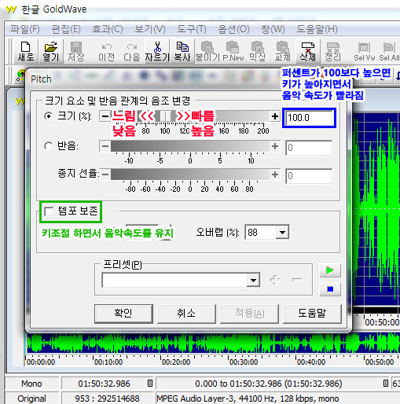
Task: Delete selection with 삭제 icon
Action: [x=308, y=51]
